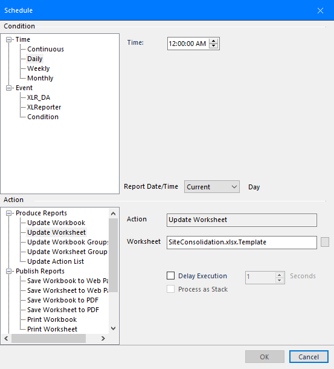
Task: Open the Report Date/Time Current dropdown
Action: [212, 187]
